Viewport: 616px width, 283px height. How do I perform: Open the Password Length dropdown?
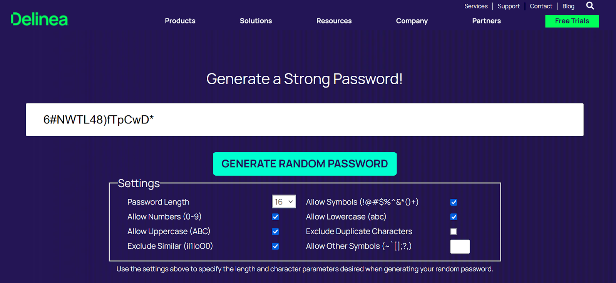click(284, 201)
